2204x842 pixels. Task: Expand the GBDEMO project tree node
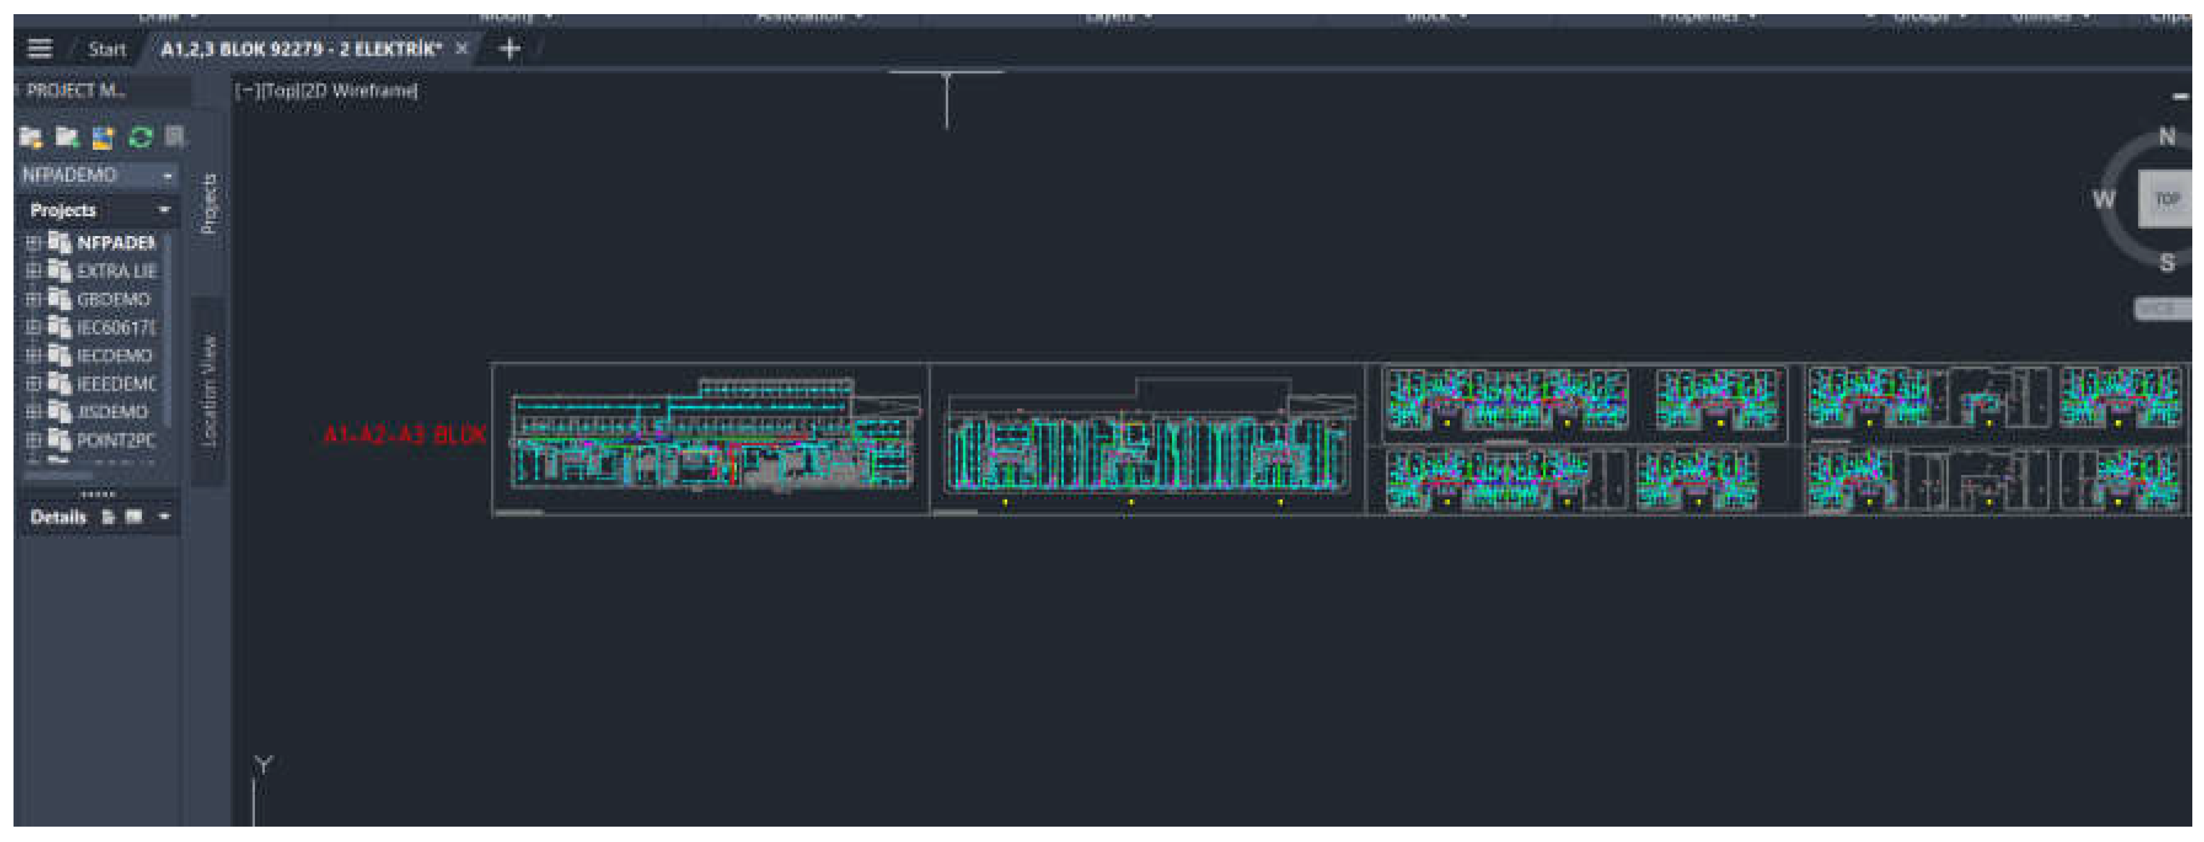[x=33, y=299]
